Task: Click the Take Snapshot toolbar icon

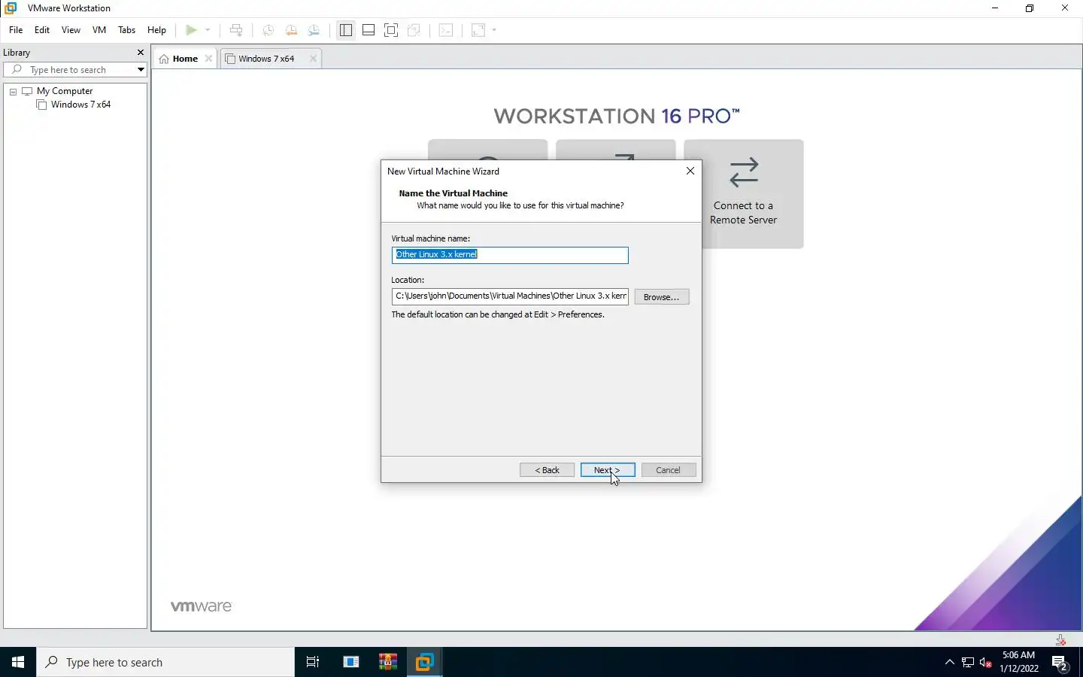Action: pos(268,30)
